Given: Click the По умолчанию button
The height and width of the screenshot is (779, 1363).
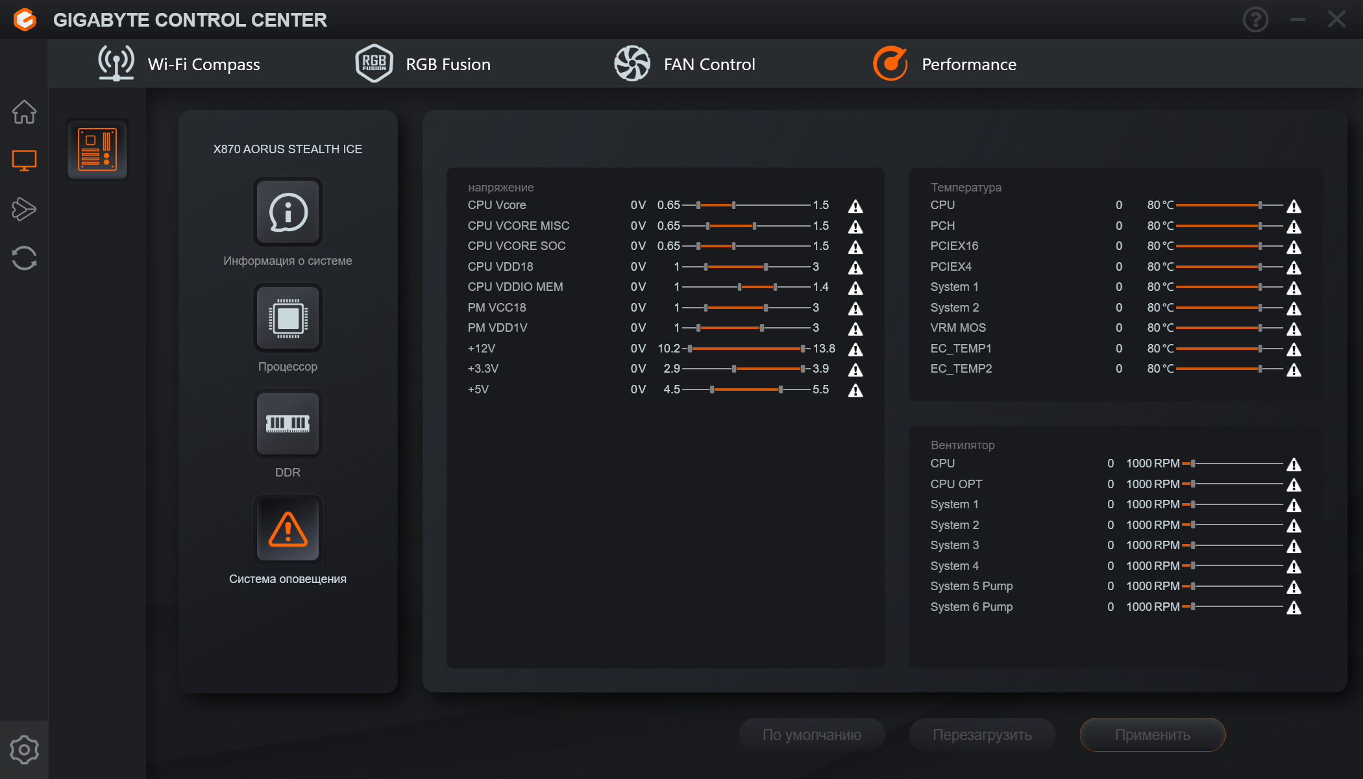Looking at the screenshot, I should (811, 735).
